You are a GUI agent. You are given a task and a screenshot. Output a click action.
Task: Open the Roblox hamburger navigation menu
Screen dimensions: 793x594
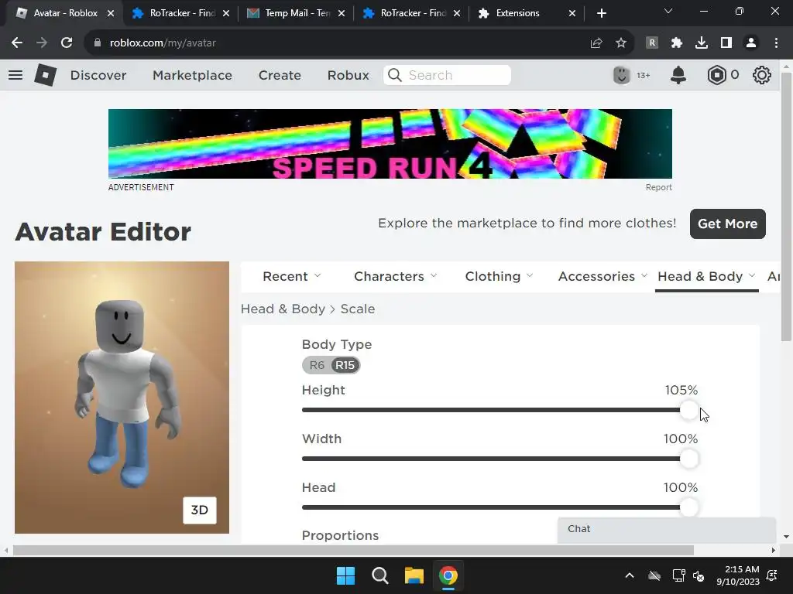pos(15,75)
